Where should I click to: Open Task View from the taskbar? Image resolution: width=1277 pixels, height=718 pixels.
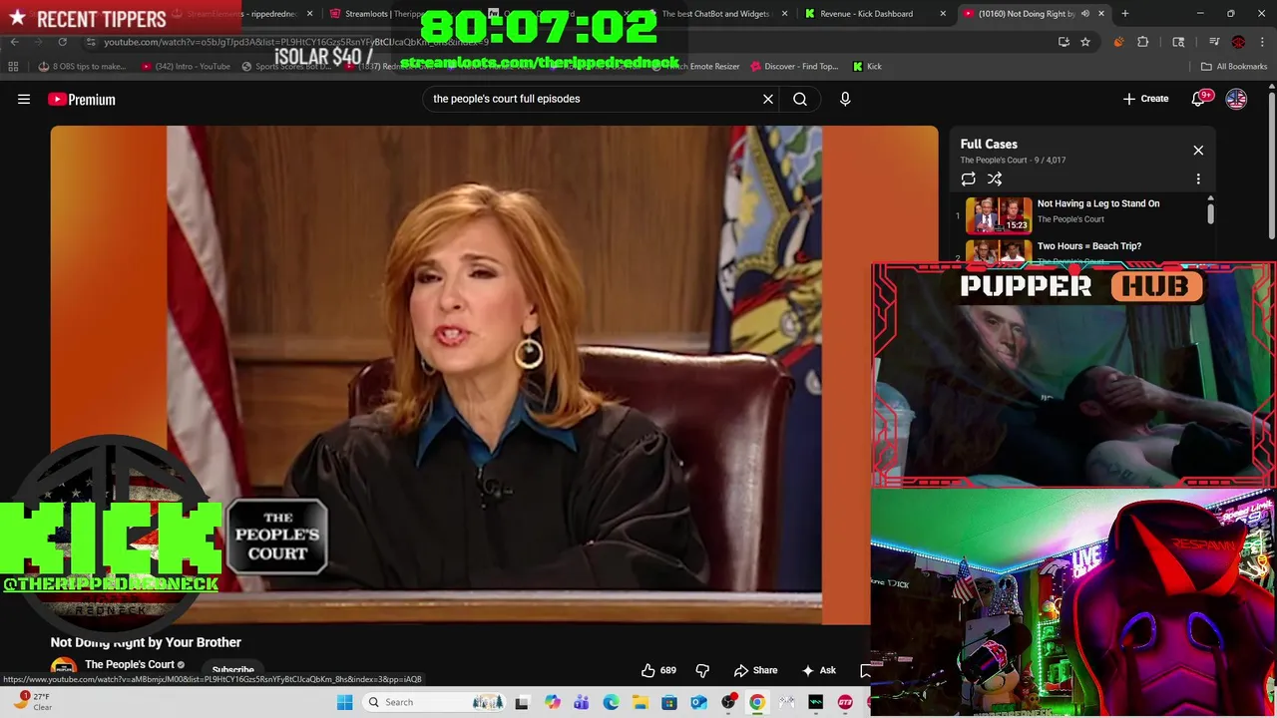[x=521, y=702]
